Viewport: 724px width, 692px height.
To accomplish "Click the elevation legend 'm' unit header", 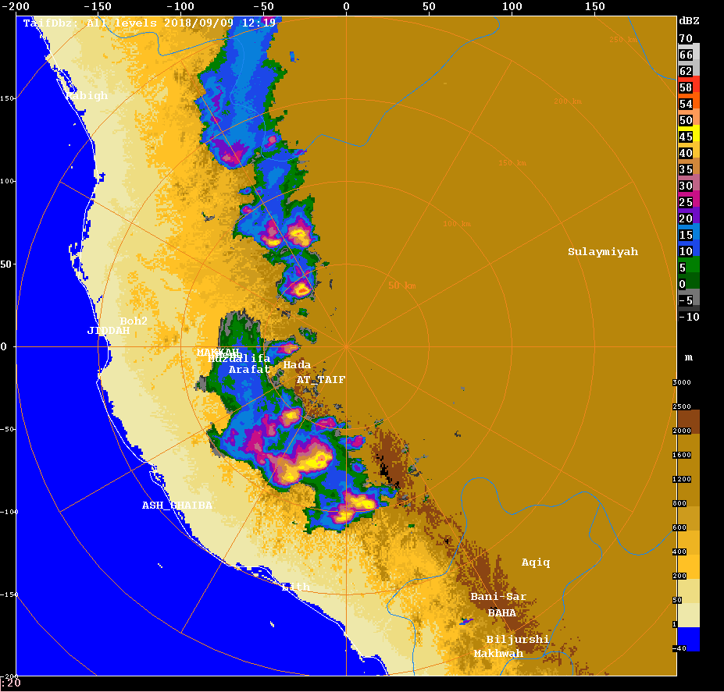I will [x=688, y=357].
